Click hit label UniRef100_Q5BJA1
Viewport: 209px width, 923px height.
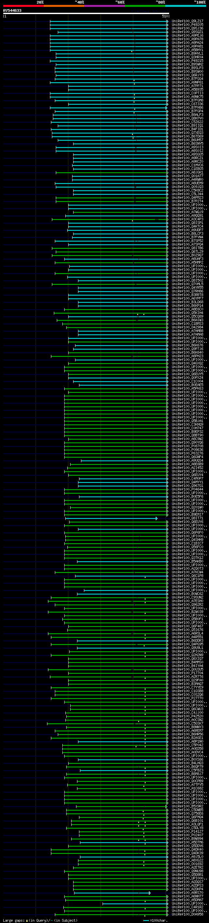[x=187, y=421]
